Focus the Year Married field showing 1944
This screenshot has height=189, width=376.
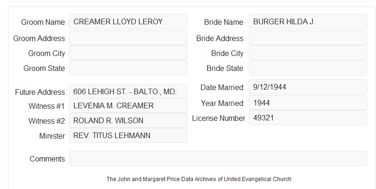pyautogui.click(x=308, y=103)
